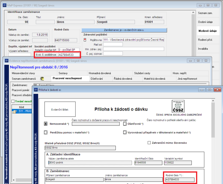Click the icon beside Seznam zaměstnanců tab
Viewport: 223px width, 184px height.
pyautogui.click(x=42, y=79)
